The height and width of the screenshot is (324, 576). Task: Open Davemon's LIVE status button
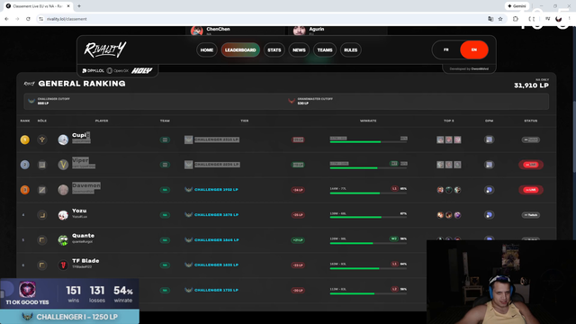point(531,190)
